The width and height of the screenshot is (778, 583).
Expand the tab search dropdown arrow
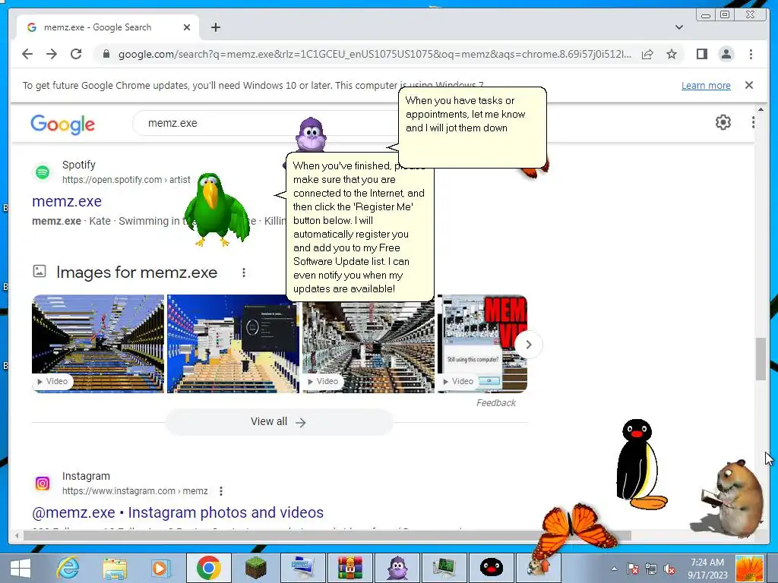coord(679,27)
